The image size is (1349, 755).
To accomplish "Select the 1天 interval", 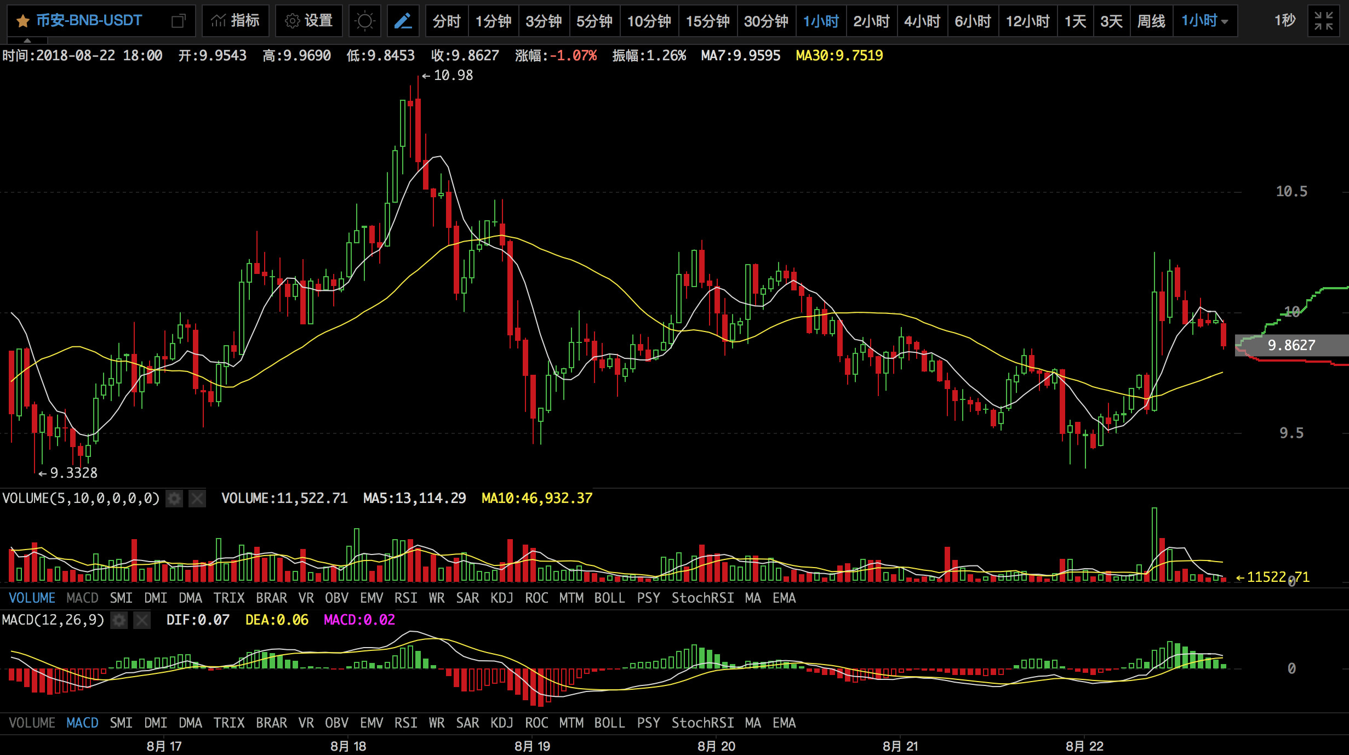I will pyautogui.click(x=1075, y=21).
